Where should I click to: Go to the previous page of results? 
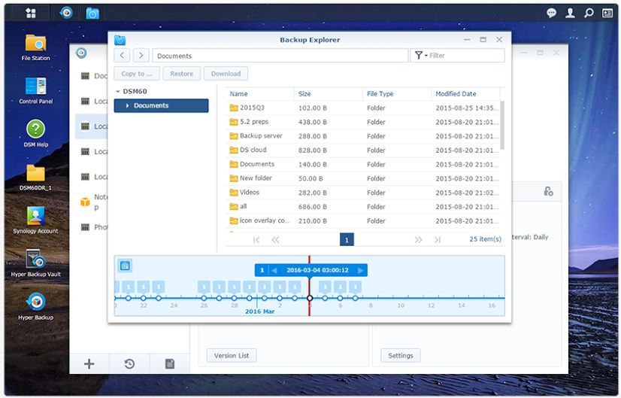click(x=275, y=239)
